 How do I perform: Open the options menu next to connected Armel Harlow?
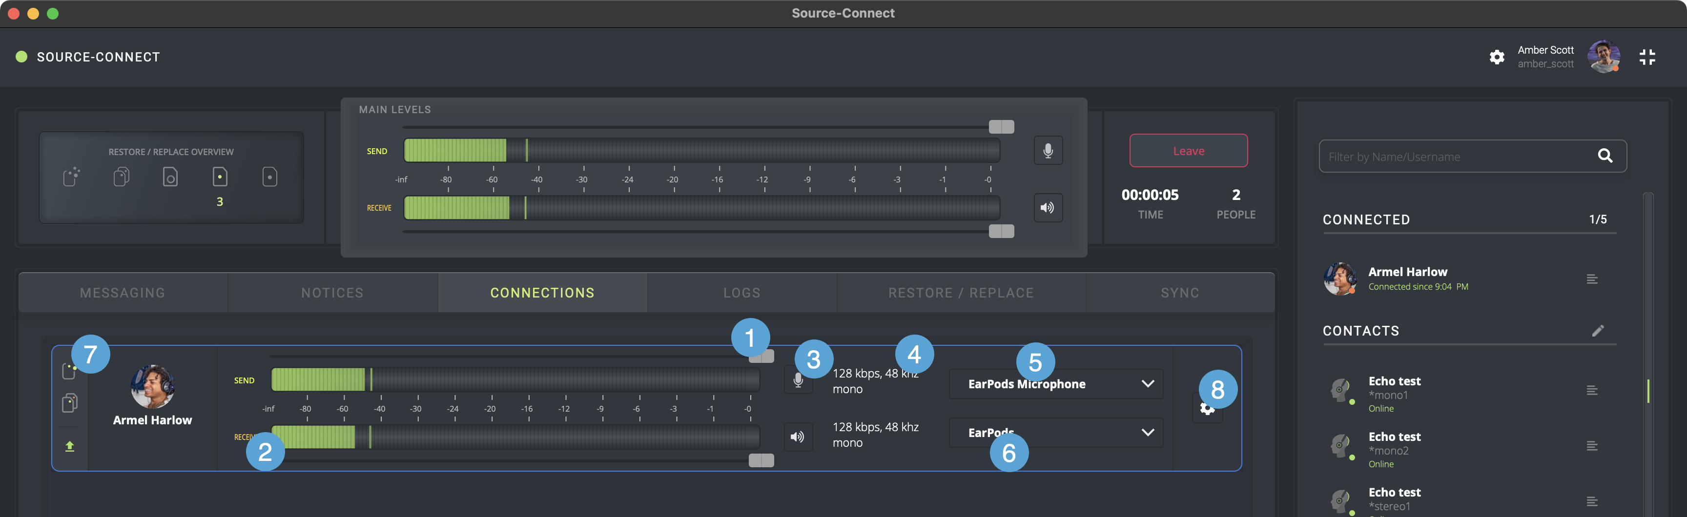coord(1592,279)
